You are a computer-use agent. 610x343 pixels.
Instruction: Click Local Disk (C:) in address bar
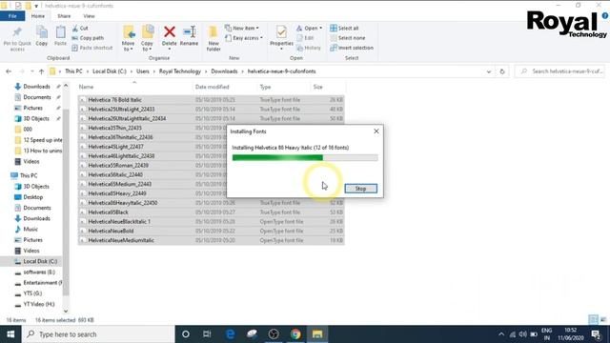[x=110, y=71]
